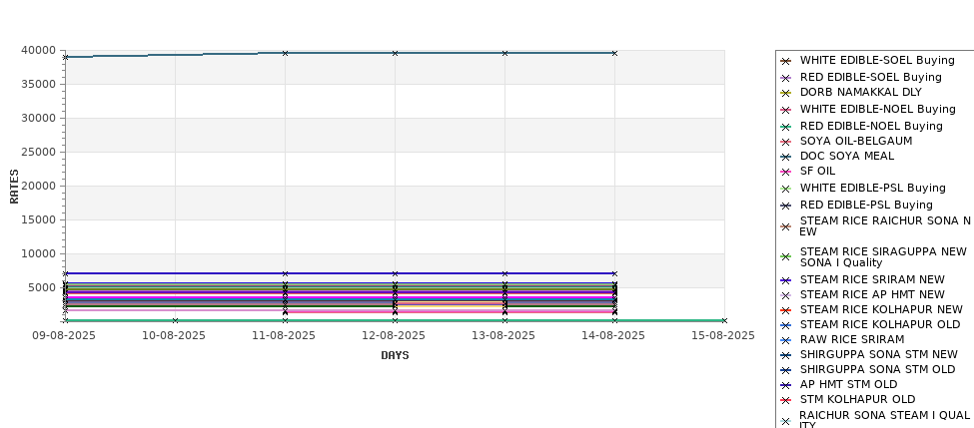Click the 09-08-2025 x-axis date label
974x428 pixels.
(x=64, y=335)
